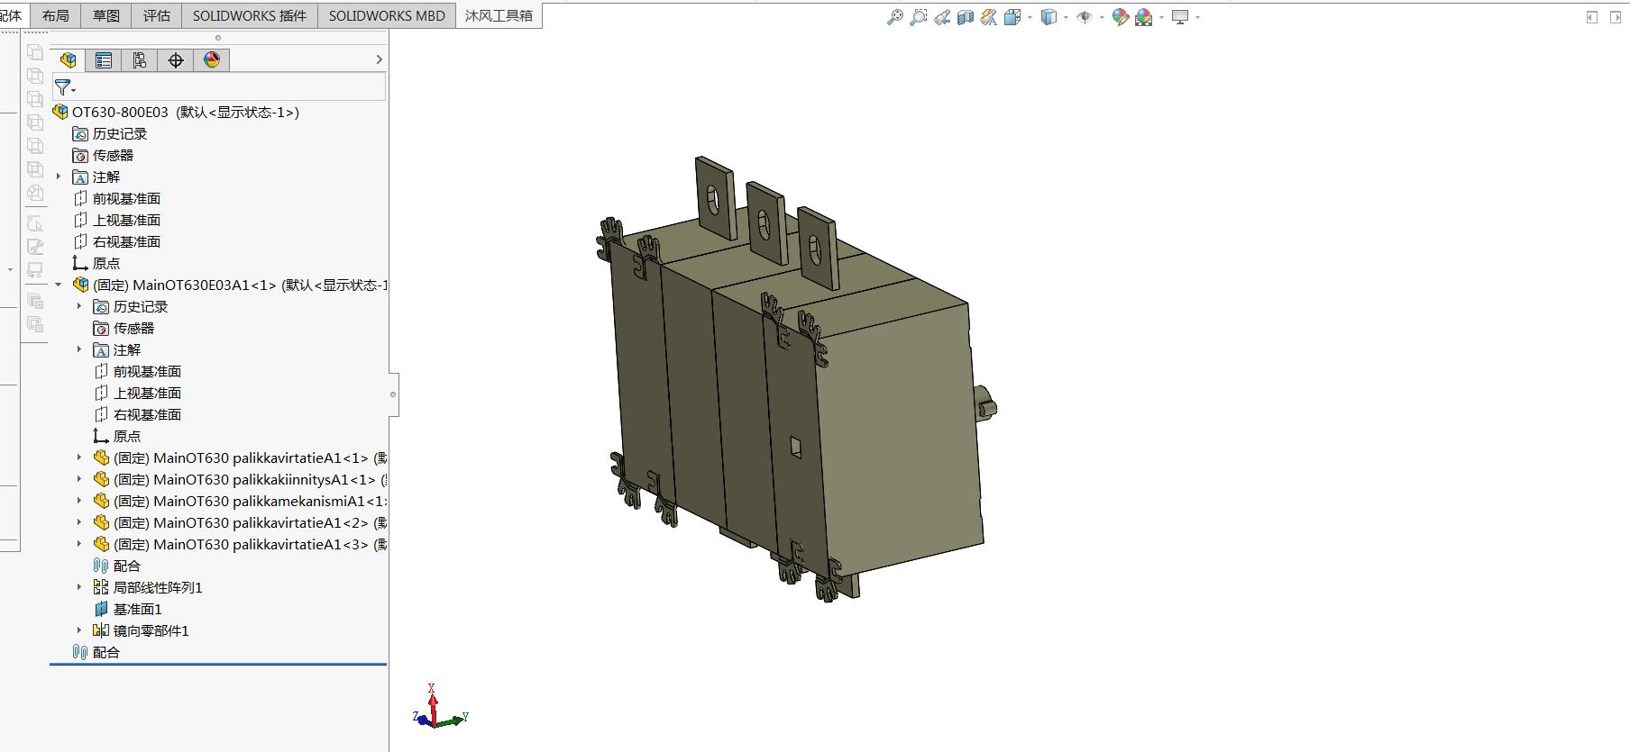Image resolution: width=1630 pixels, height=752 pixels.
Task: Select MainOT630 palikkakiinnitysA1<1> component
Action: (x=240, y=479)
